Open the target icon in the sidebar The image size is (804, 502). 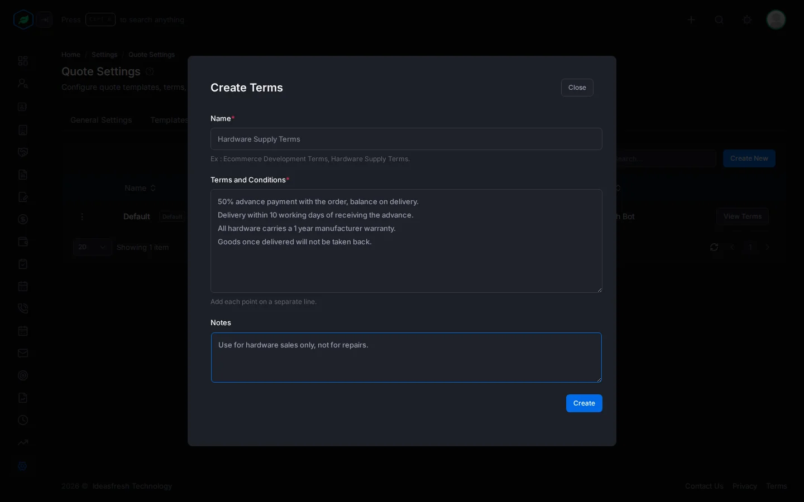tap(23, 375)
